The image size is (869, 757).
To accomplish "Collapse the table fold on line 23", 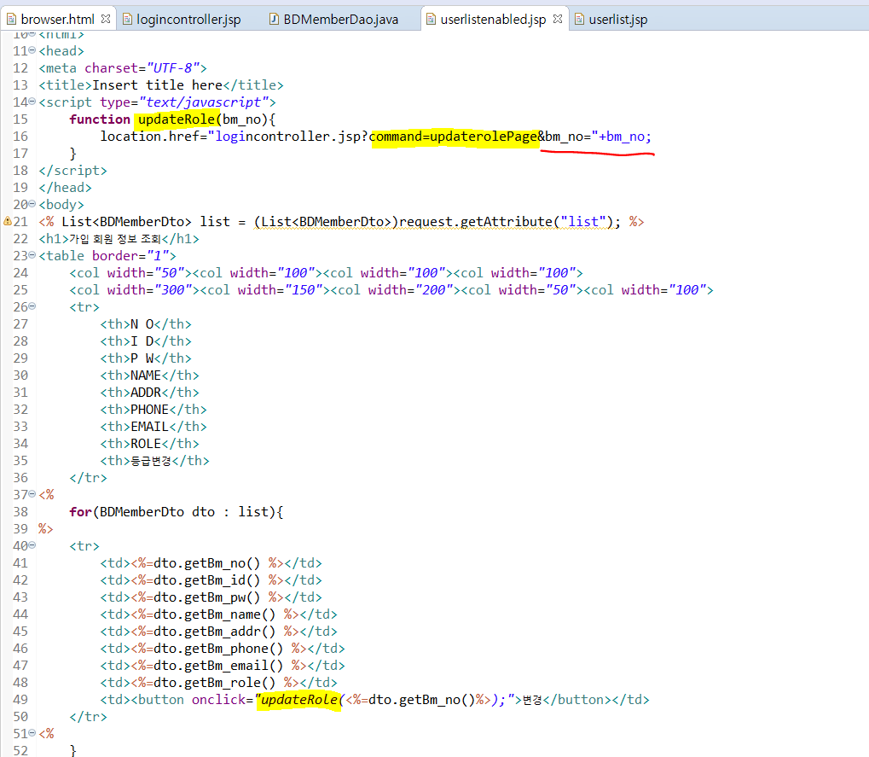I will tap(32, 255).
